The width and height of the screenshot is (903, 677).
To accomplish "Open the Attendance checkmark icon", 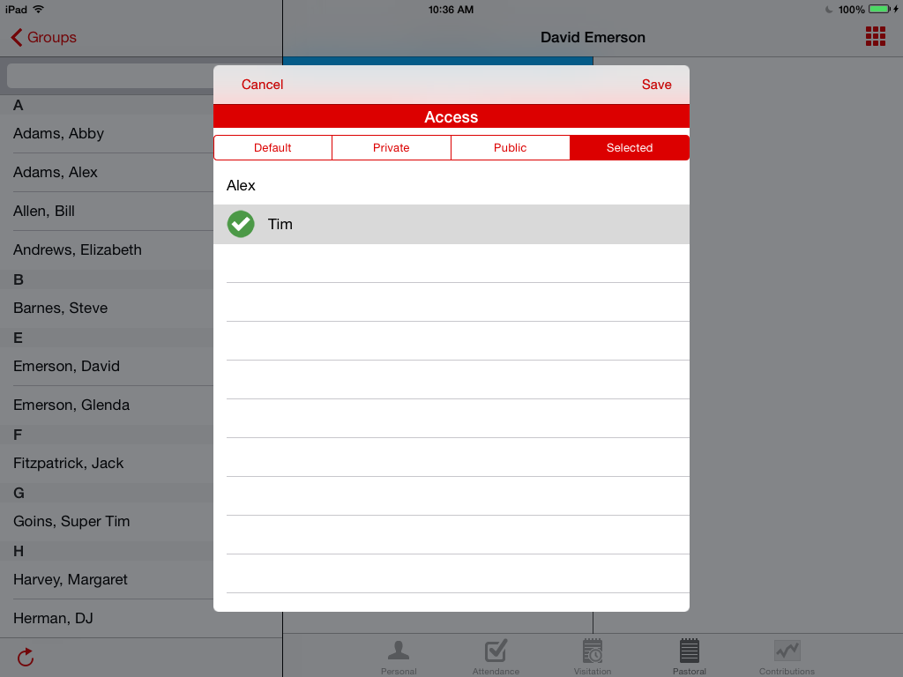I will coord(496,651).
